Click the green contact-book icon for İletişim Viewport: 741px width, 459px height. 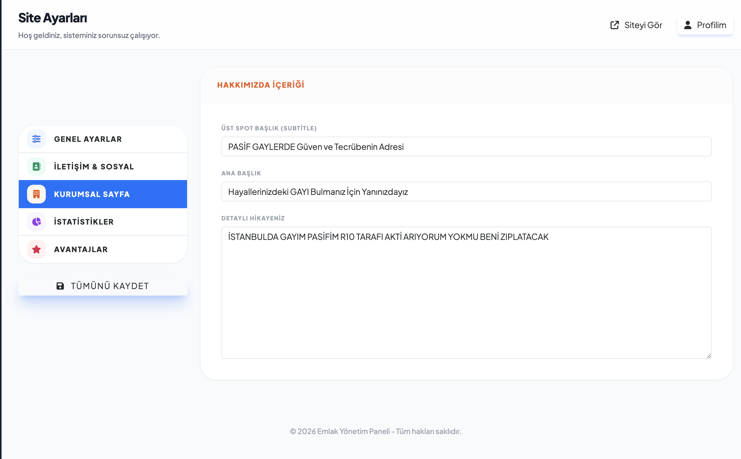coord(36,166)
